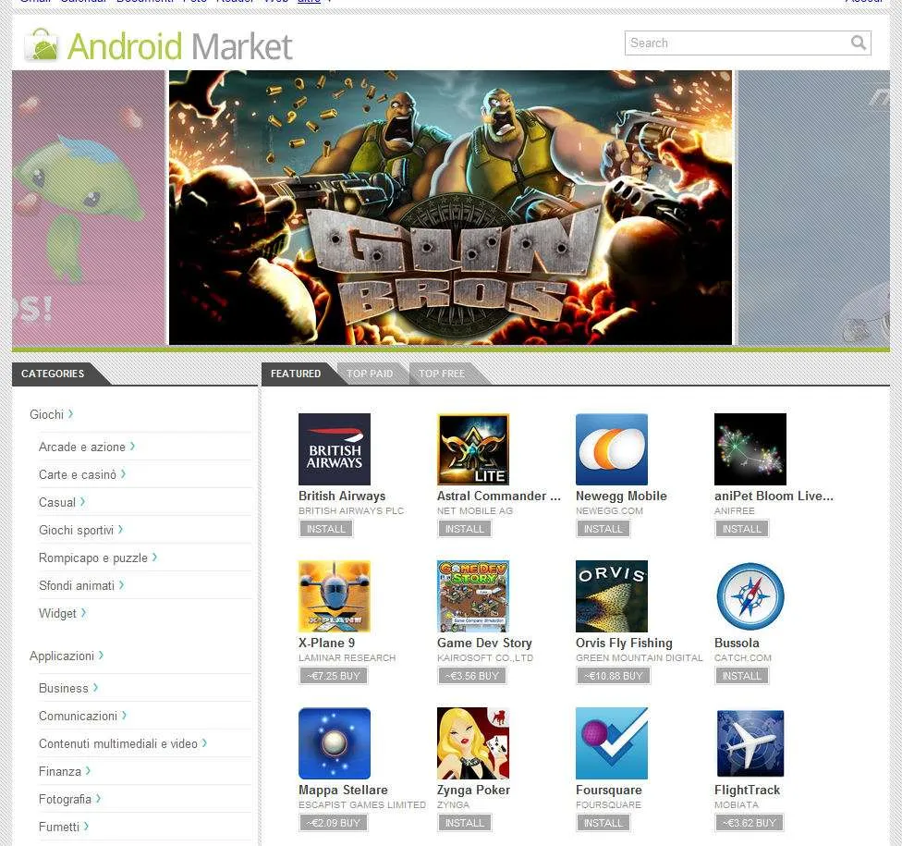This screenshot has width=902, height=846.
Task: Click the Zynga Poker icon
Action: [x=473, y=743]
